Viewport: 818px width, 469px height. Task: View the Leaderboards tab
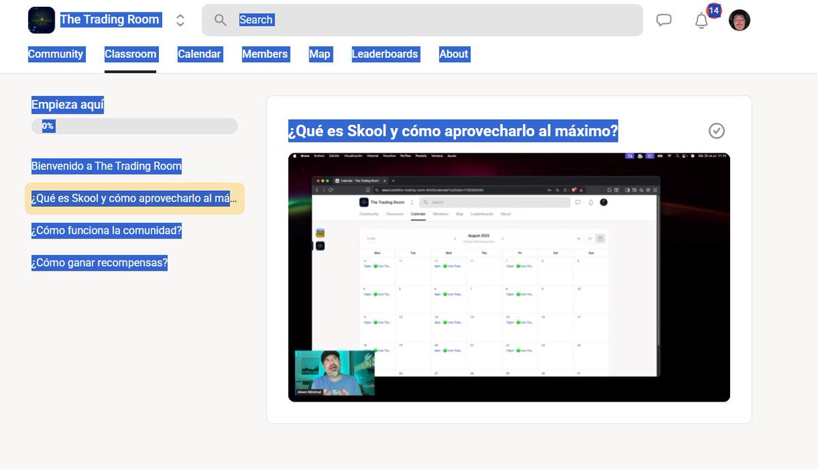coord(384,54)
